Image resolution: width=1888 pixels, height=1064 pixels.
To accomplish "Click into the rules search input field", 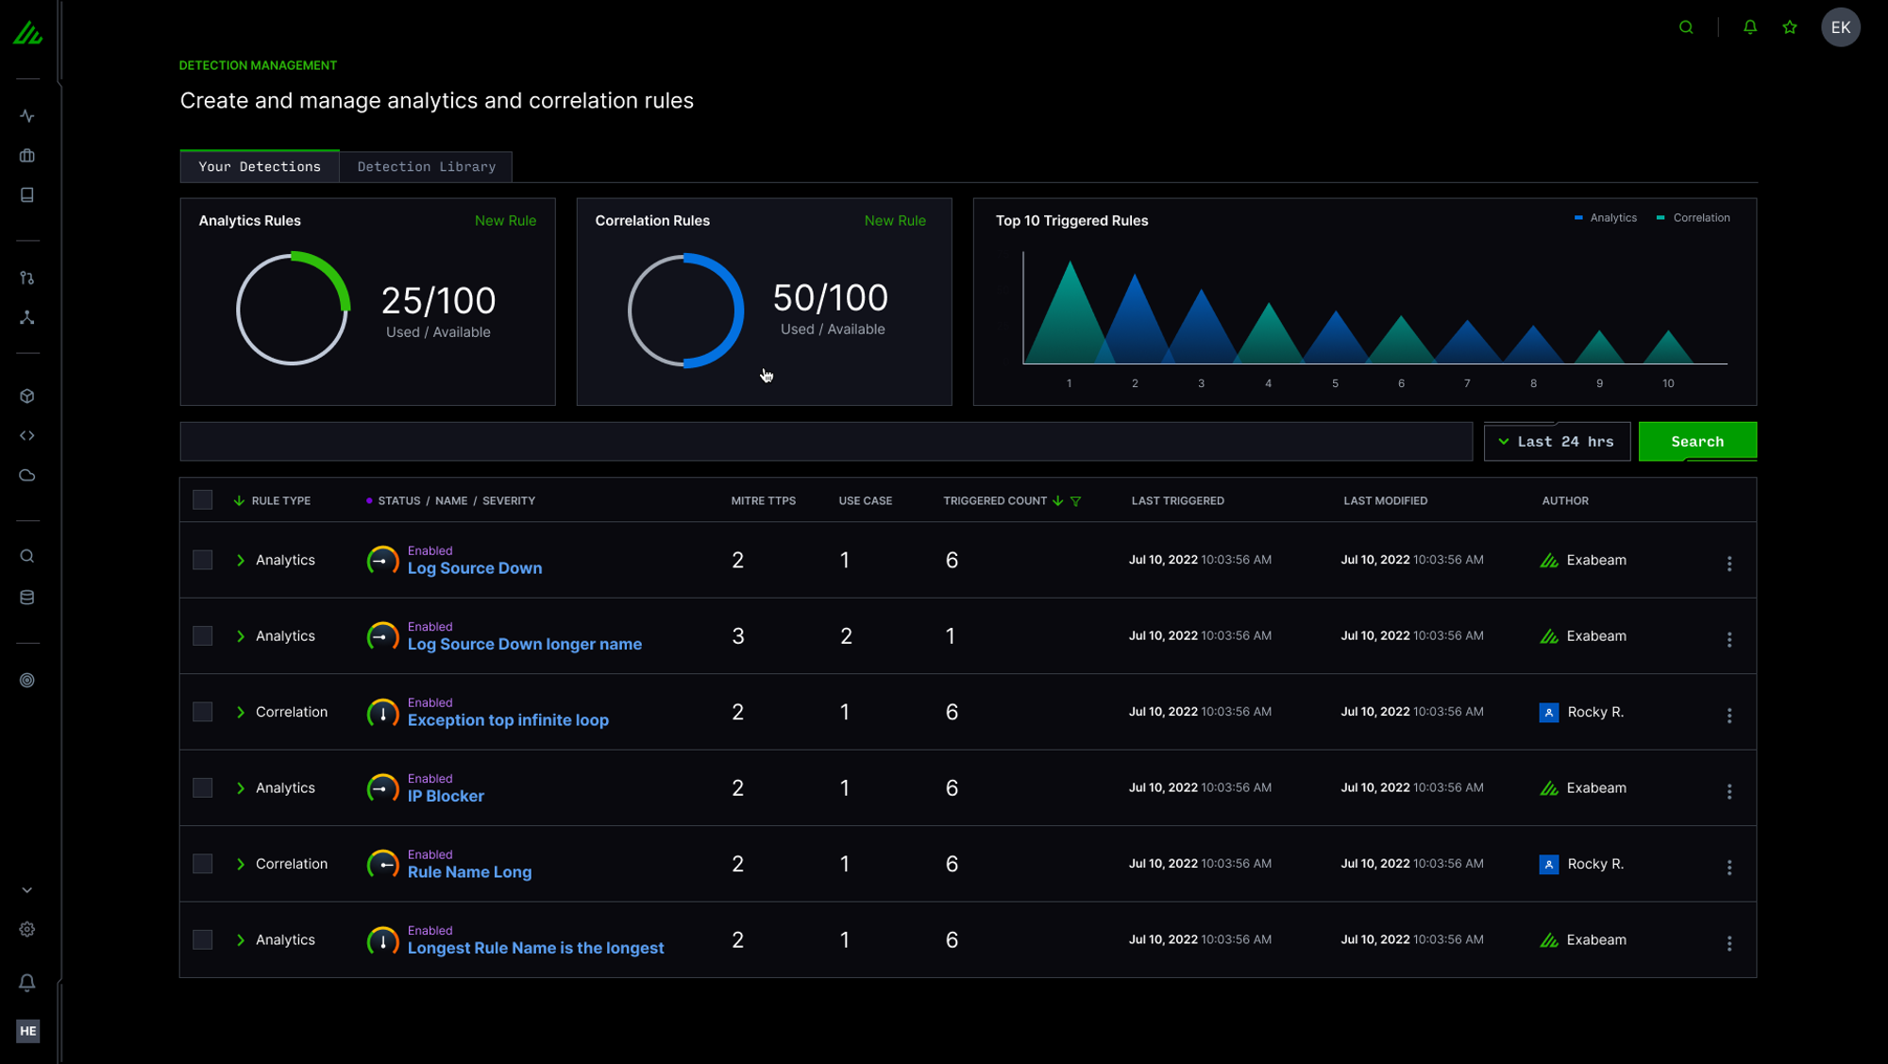I will (825, 441).
